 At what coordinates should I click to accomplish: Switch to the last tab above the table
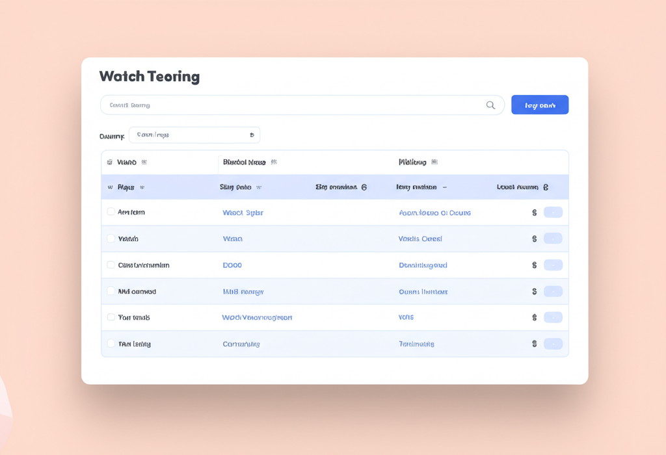412,162
